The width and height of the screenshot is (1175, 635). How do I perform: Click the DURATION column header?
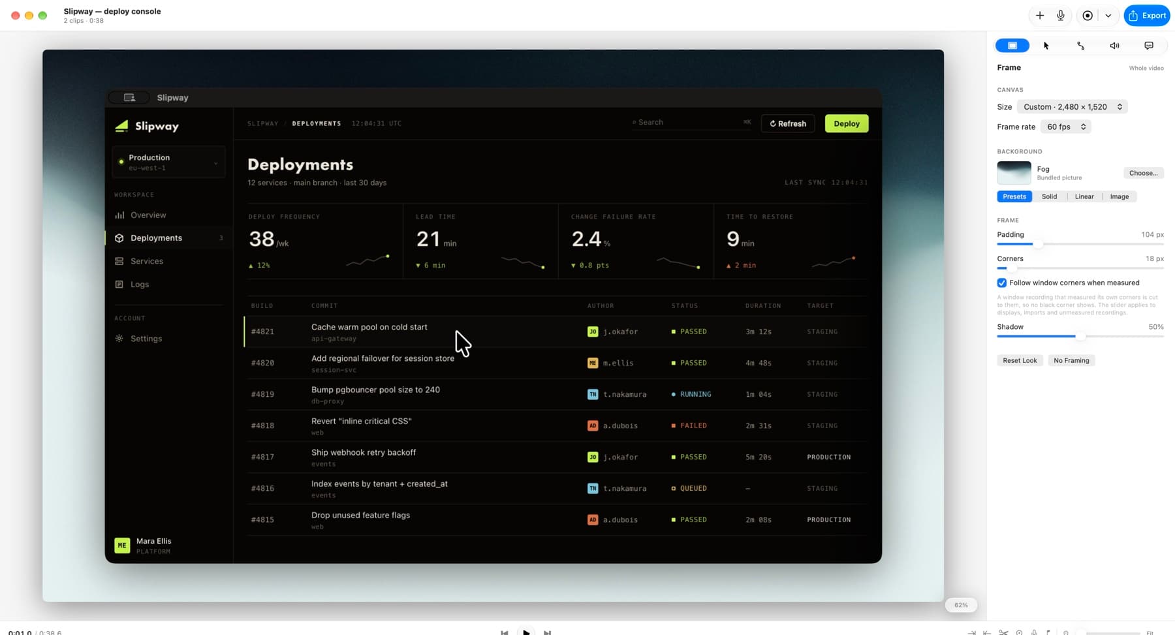pyautogui.click(x=763, y=305)
